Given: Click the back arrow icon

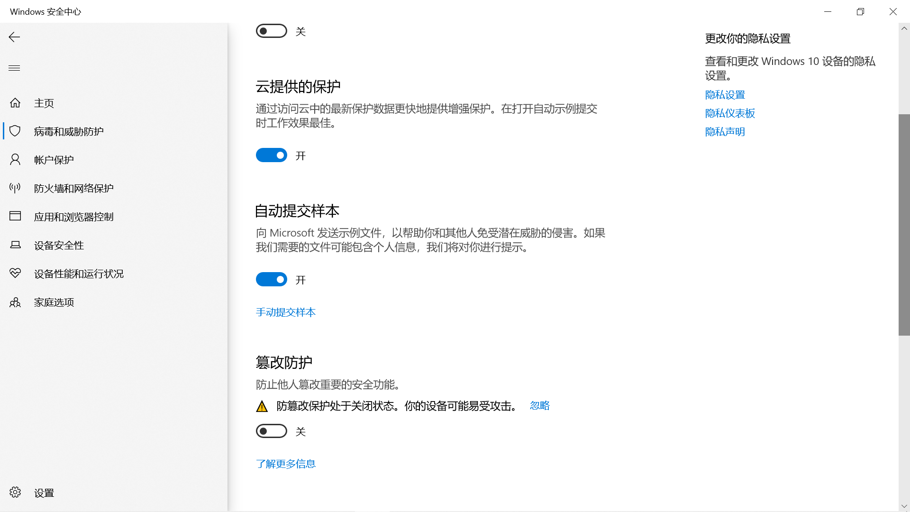Looking at the screenshot, I should (14, 37).
